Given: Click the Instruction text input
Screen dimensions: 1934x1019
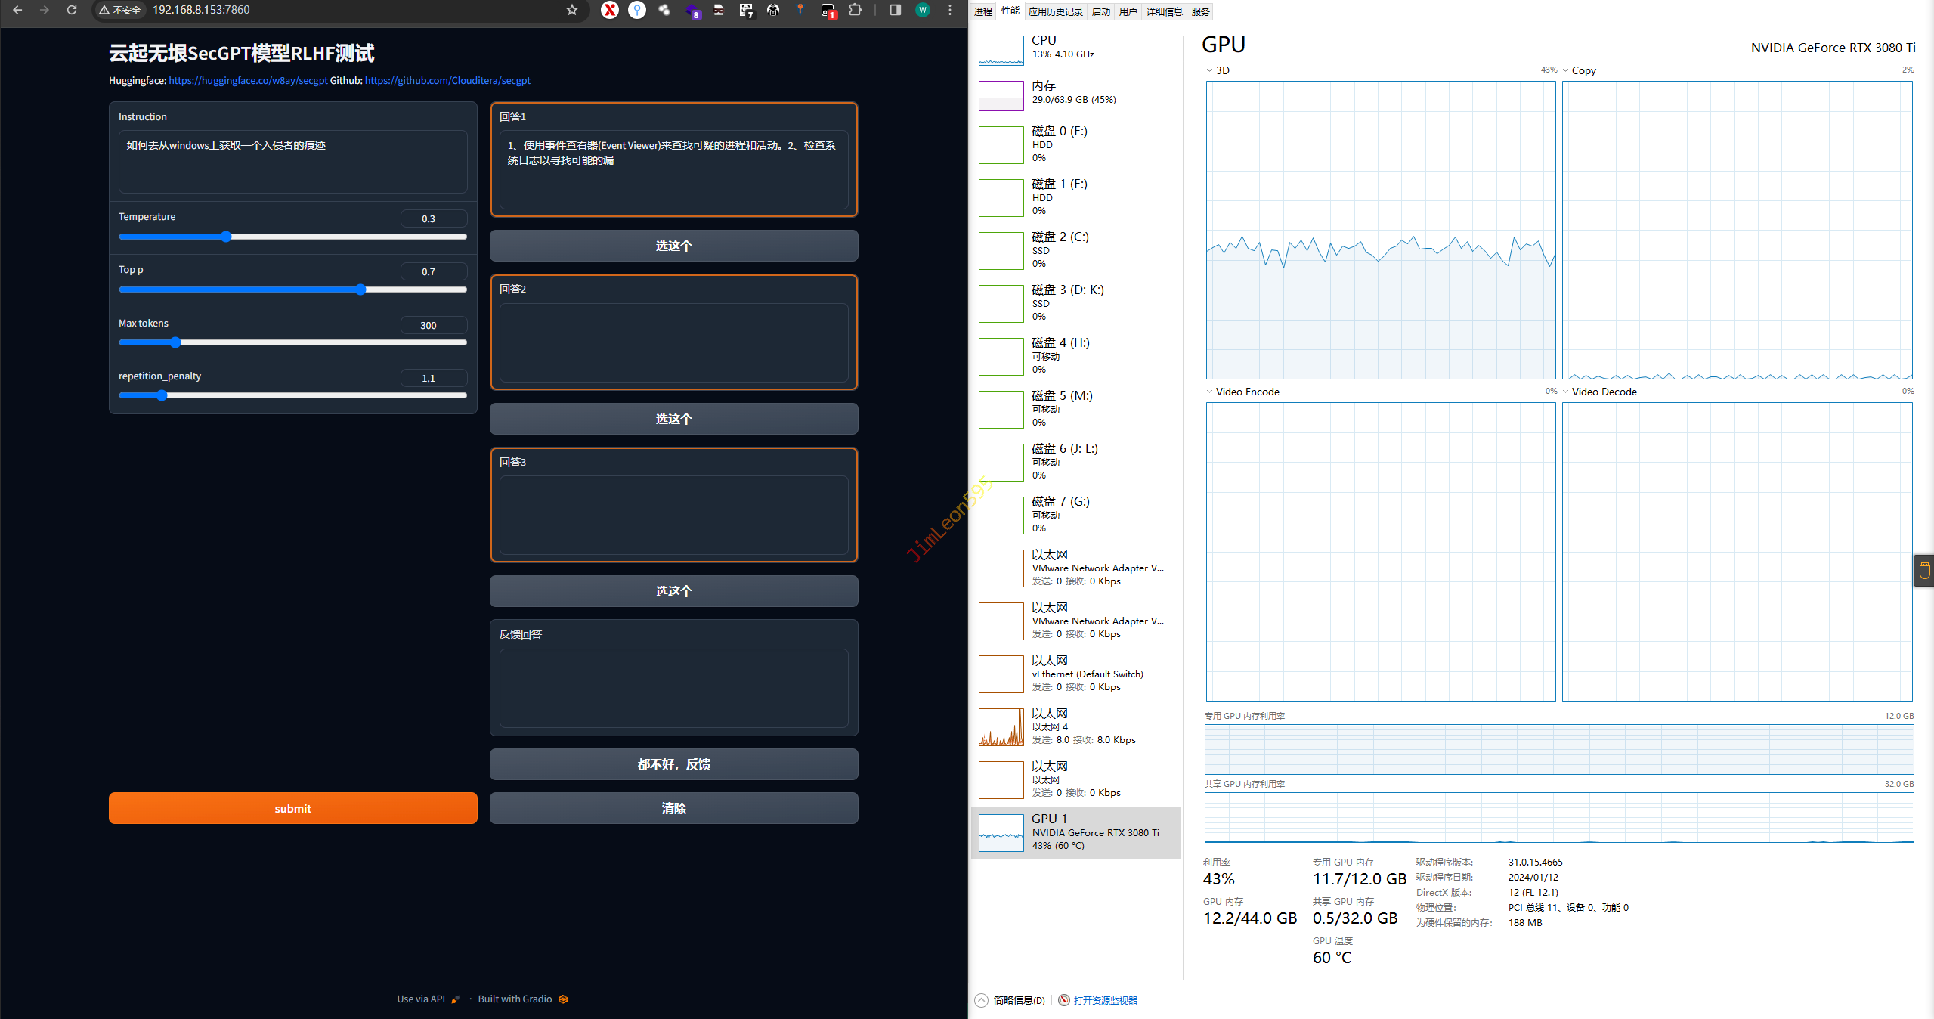Looking at the screenshot, I should 293,161.
